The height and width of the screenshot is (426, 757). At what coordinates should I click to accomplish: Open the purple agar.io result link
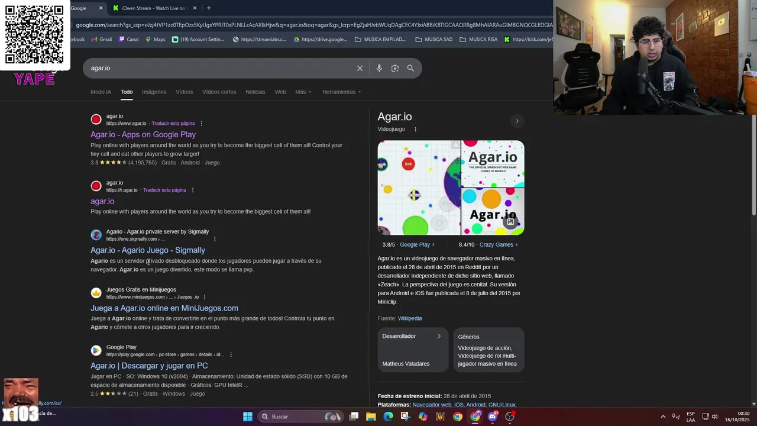(x=102, y=201)
